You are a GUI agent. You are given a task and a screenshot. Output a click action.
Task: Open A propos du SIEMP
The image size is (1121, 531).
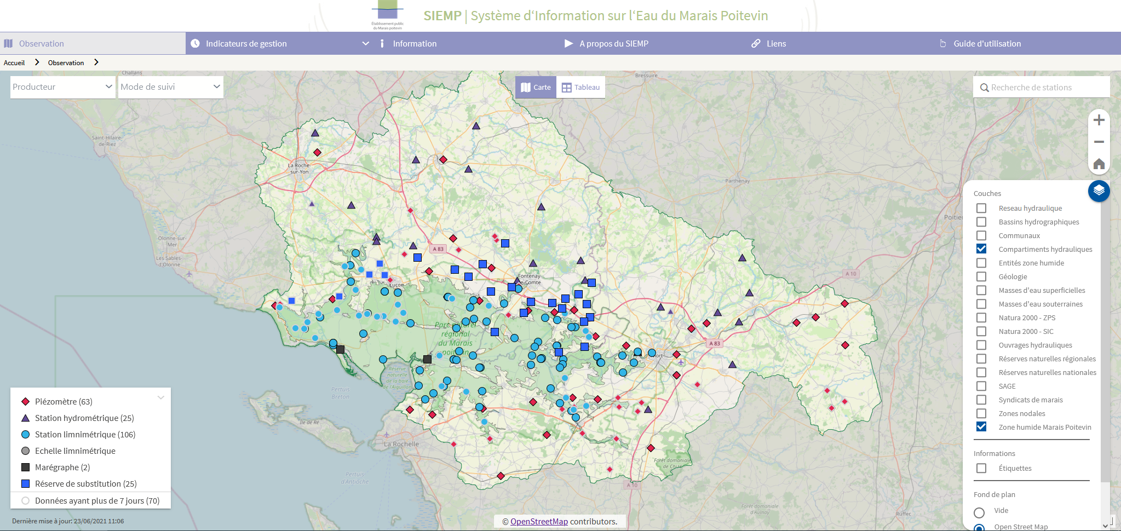click(x=653, y=43)
